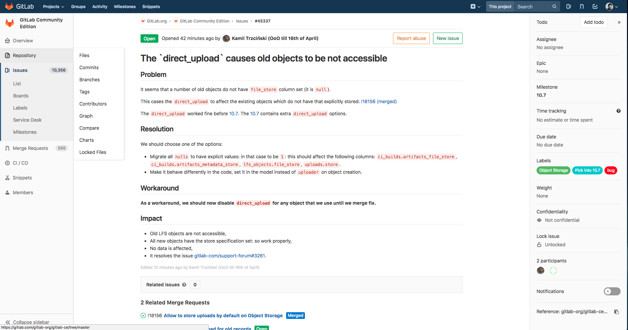Select CI / CD in the sidebar

(x=20, y=163)
